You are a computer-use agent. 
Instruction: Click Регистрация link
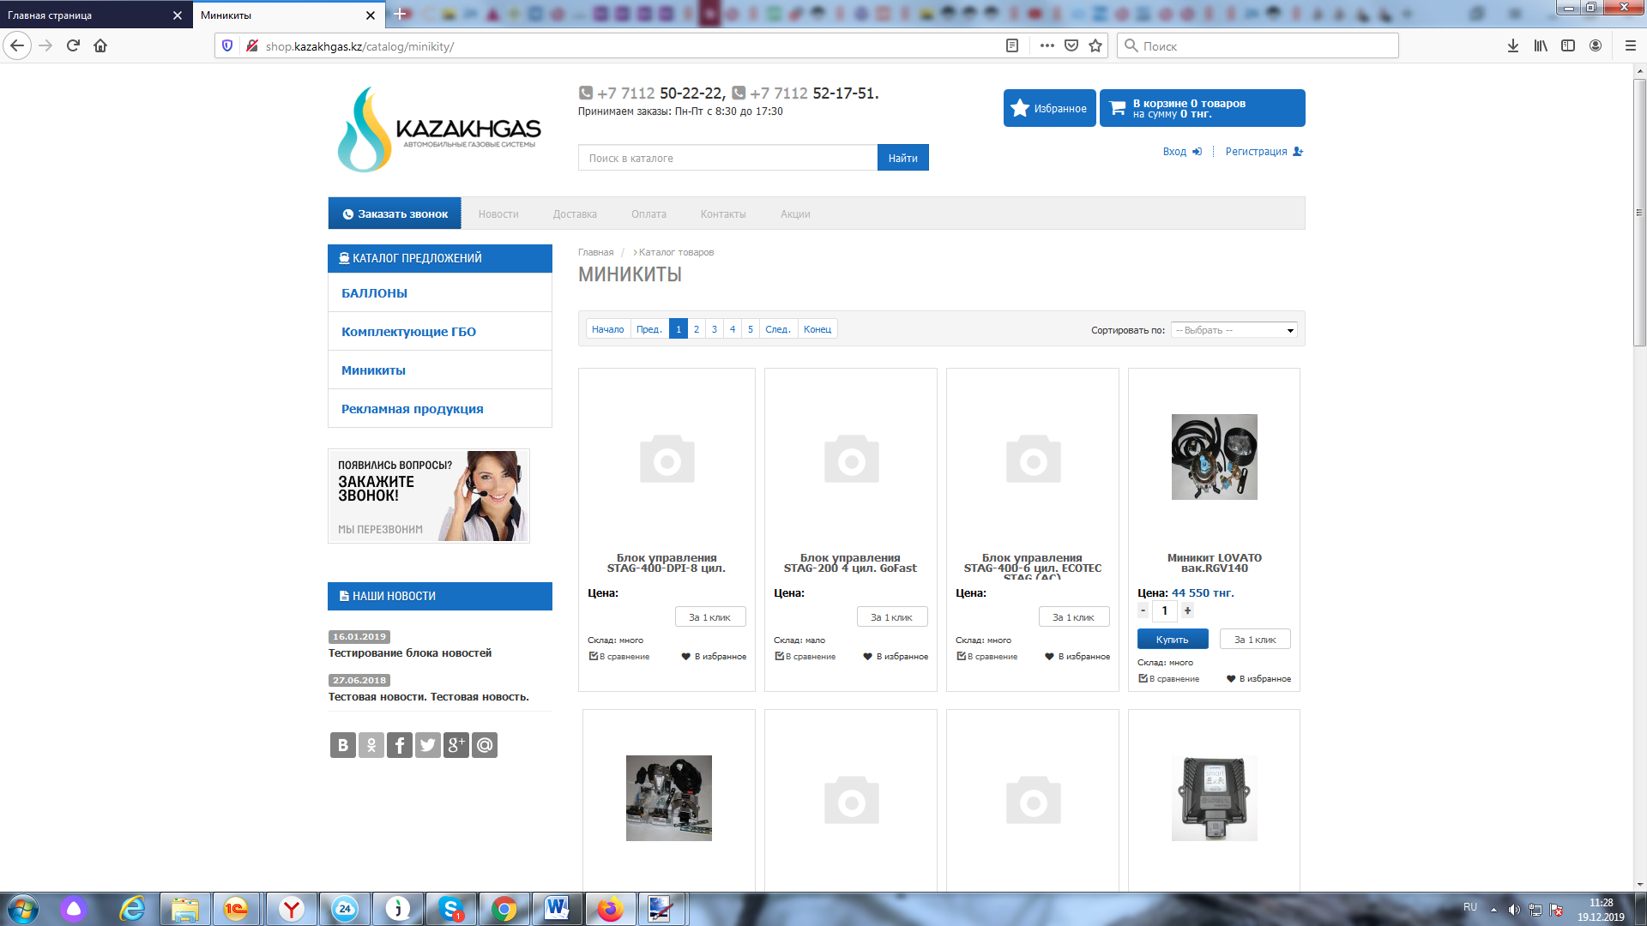(1264, 152)
